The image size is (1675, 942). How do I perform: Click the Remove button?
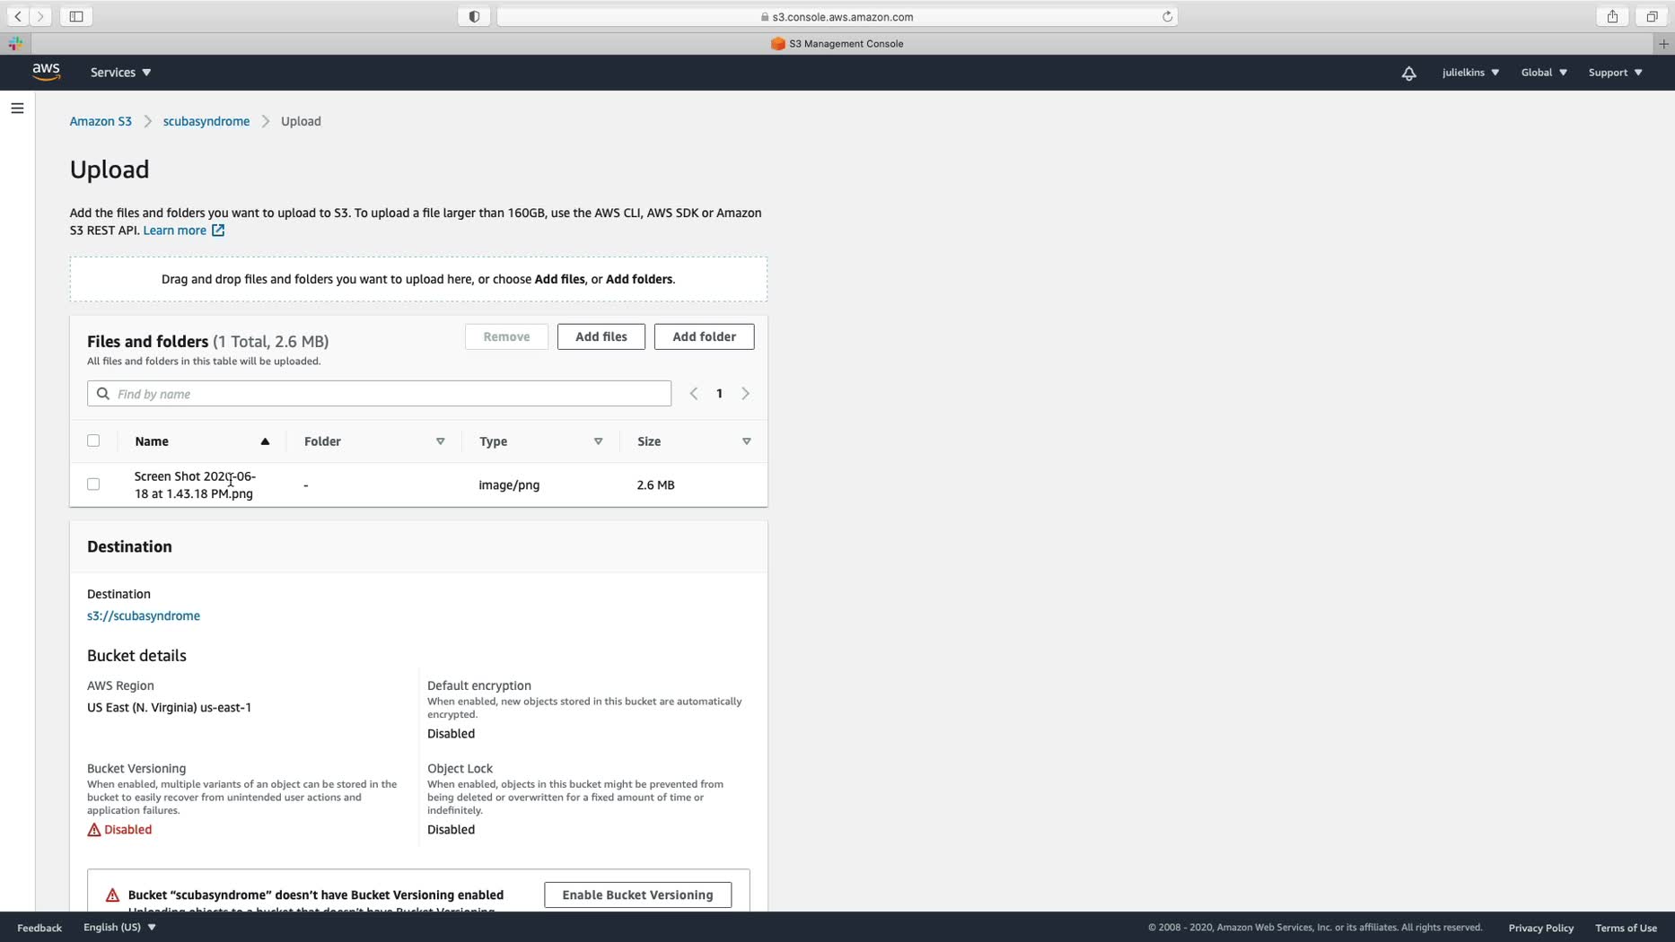click(x=506, y=336)
